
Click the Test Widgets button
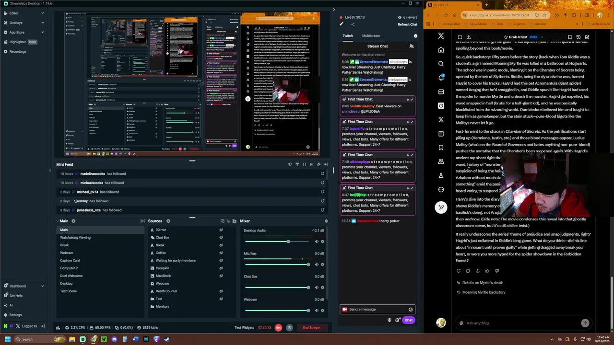coord(244,328)
